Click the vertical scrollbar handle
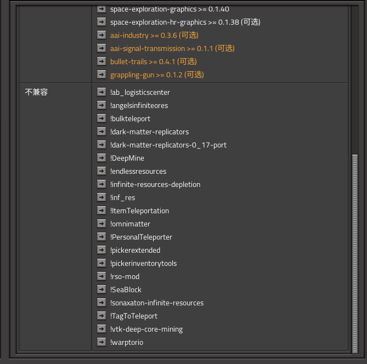The image size is (367, 364). coord(354,252)
